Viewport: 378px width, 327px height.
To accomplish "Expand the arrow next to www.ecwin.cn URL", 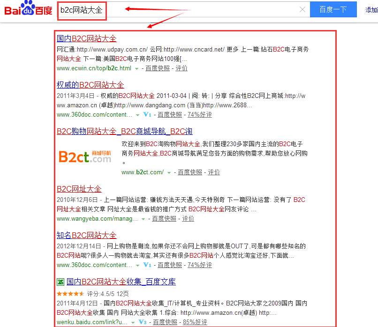I will (136, 68).
